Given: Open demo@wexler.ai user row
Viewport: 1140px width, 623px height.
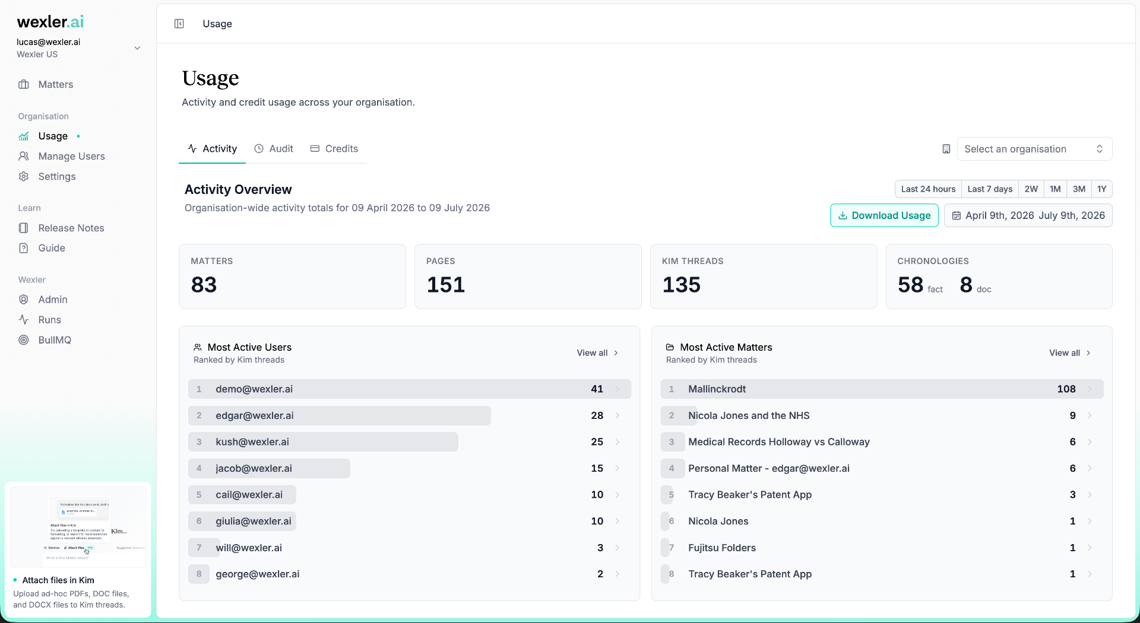Looking at the screenshot, I should click(409, 389).
